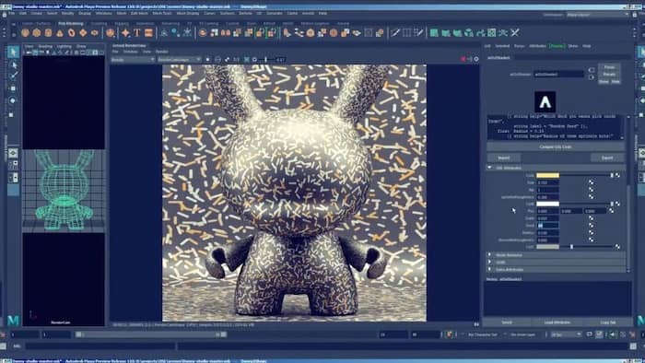Click the 1:1 real-size icon in Render View
645x363 pixels.
[x=237, y=60]
